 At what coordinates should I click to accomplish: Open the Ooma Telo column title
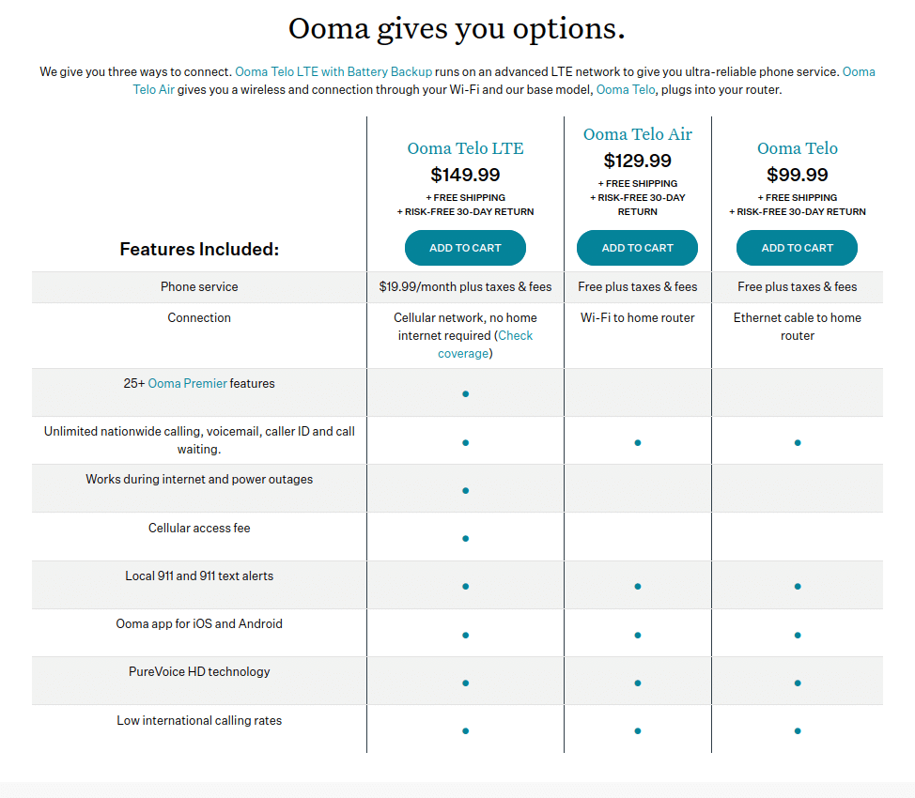[x=797, y=148]
